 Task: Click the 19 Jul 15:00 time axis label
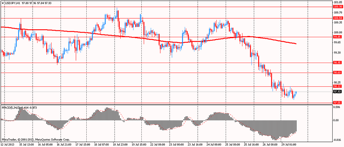[139, 145]
